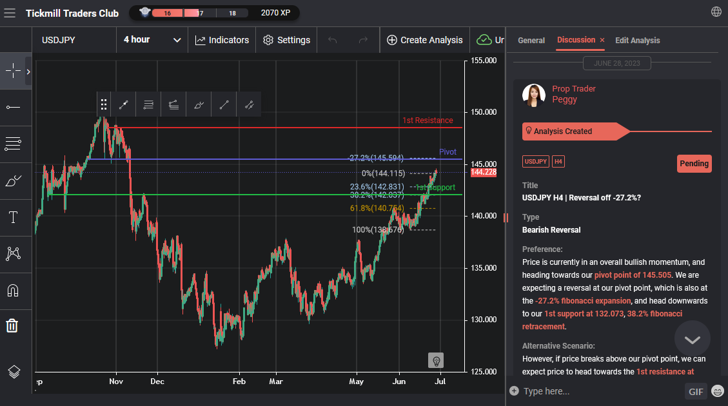The image size is (728, 406).
Task: Click the USDJPY tag
Action: coord(536,162)
